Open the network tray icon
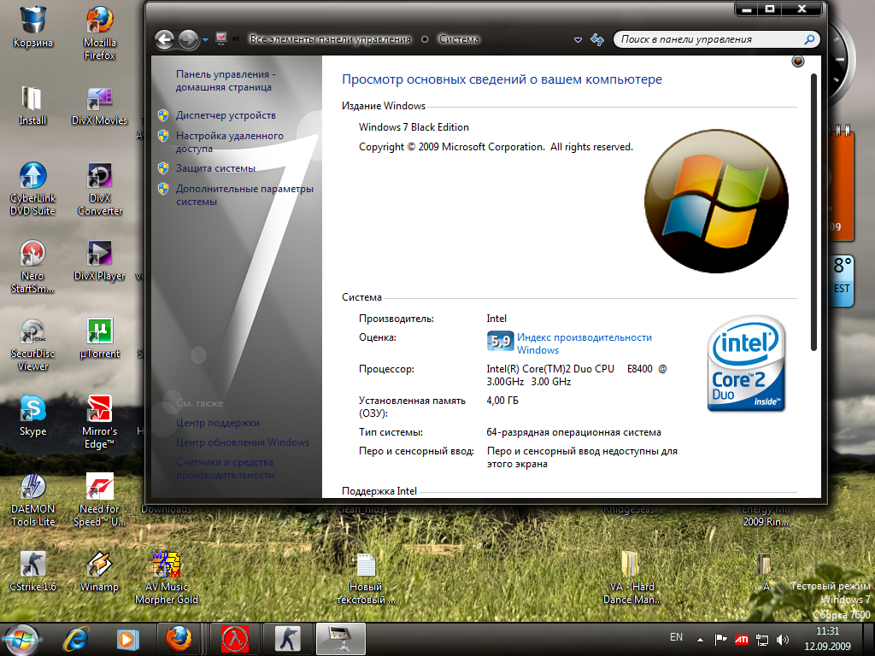Viewport: 875px width, 656px height. tap(761, 640)
